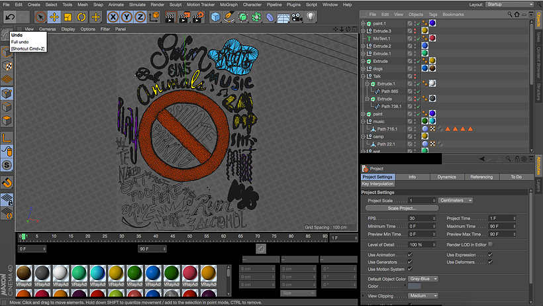
Task: Add a floor environment object
Action: [283, 17]
